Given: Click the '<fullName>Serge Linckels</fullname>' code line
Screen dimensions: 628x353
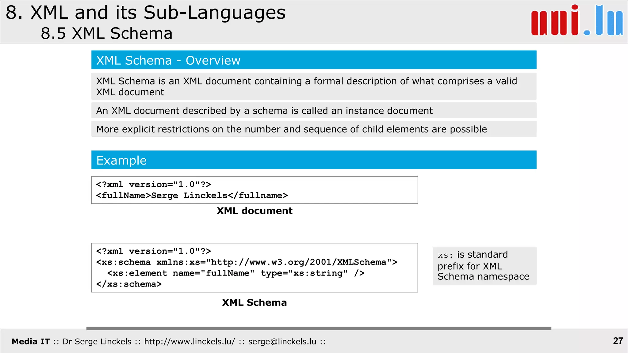Looking at the screenshot, I should (192, 195).
